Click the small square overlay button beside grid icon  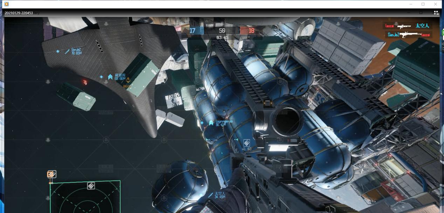click(x=421, y=13)
